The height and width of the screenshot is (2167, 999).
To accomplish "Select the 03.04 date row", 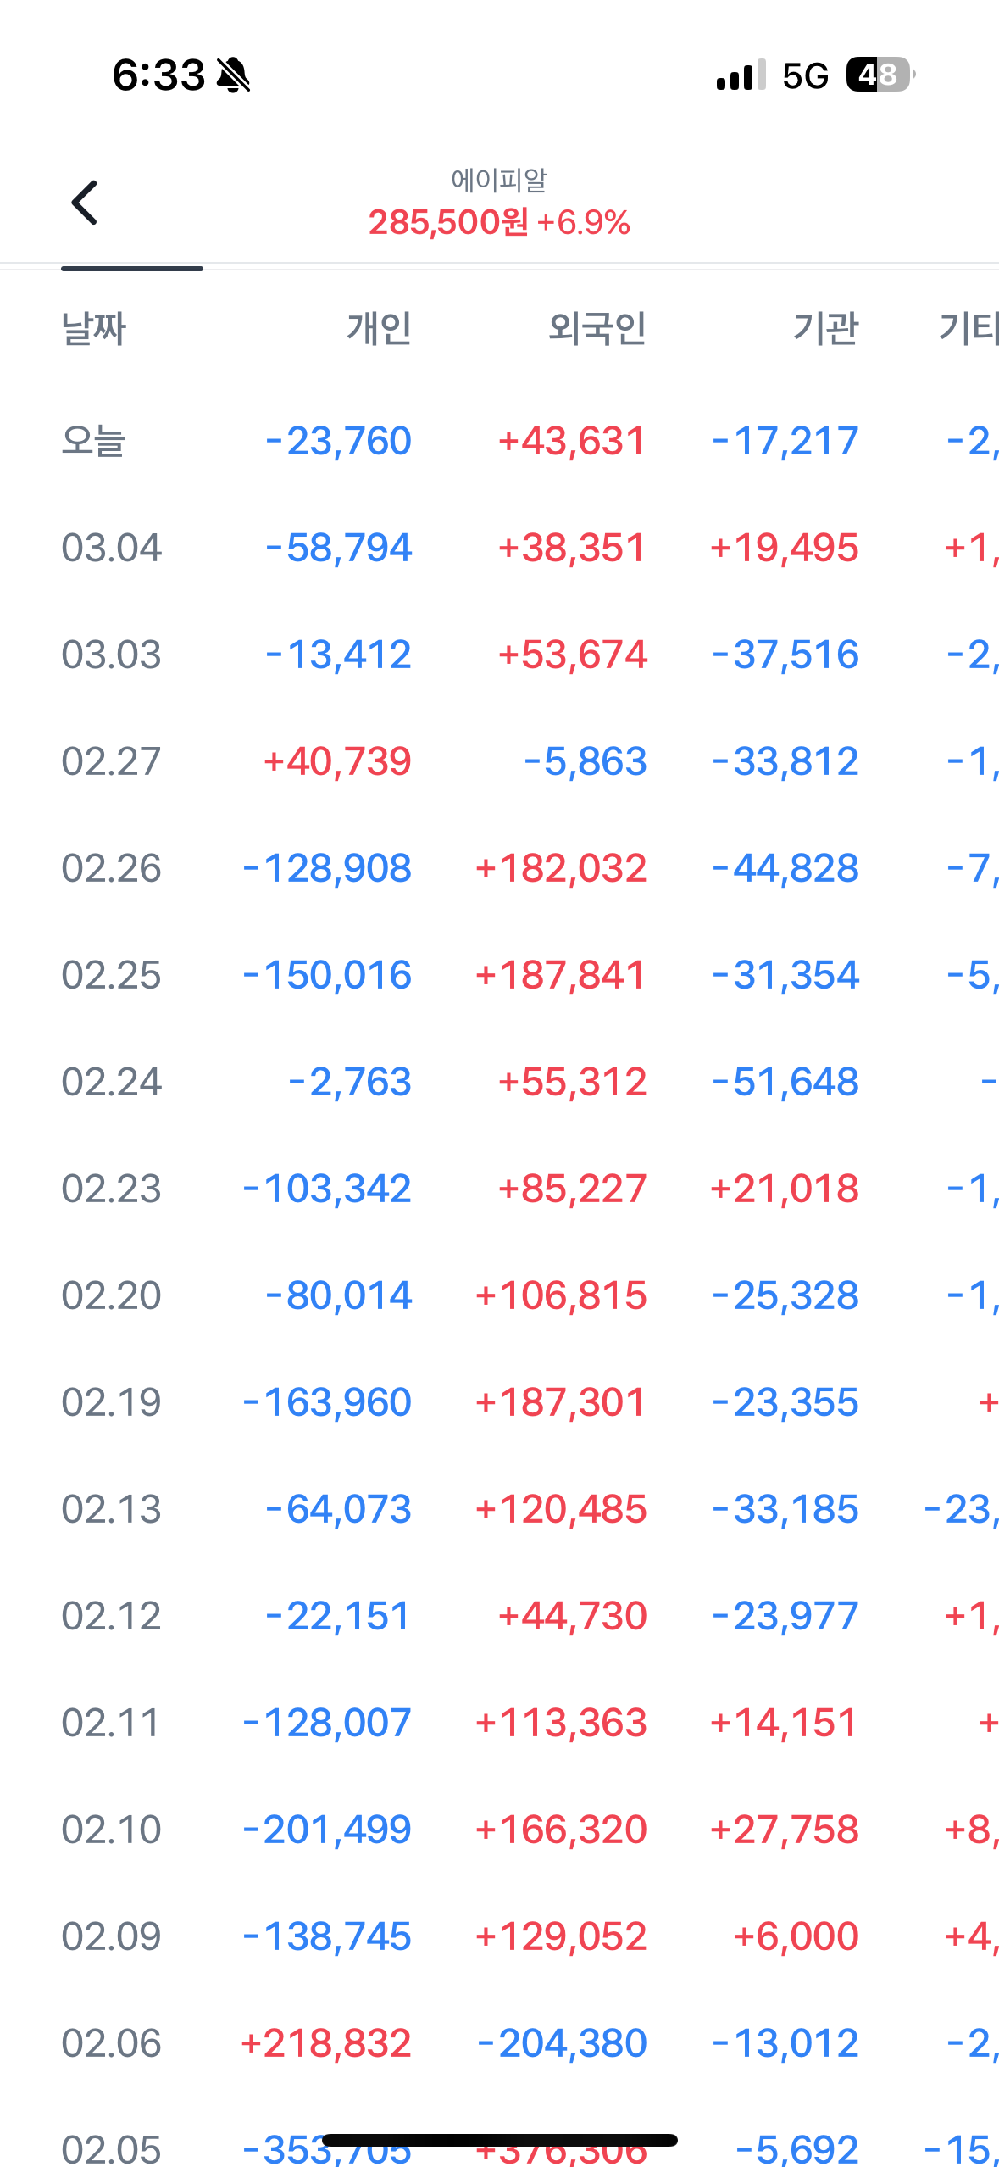I will tap(111, 548).
